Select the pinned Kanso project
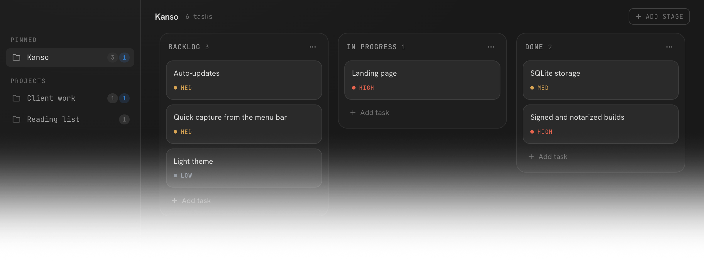 70,58
